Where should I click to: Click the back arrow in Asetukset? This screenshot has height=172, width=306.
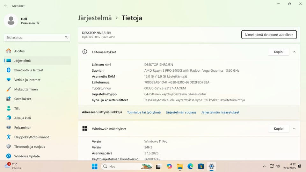(x=6, y=6)
